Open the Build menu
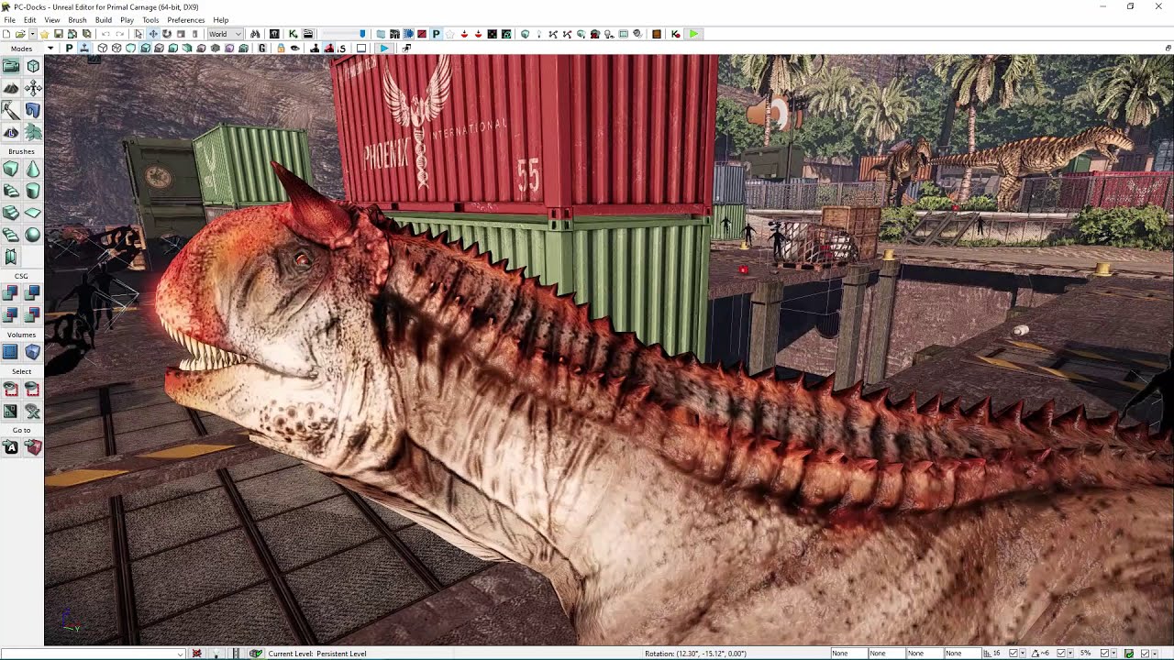Screen dimensions: 1174x660 coord(104,19)
